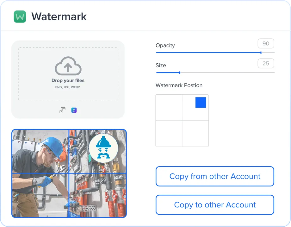291x227 pixels.
Task: Select the top-left watermark position
Action: tap(169, 107)
